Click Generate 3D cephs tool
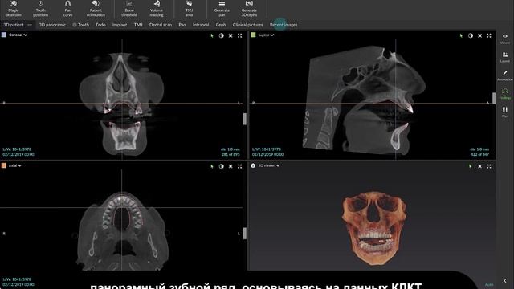Image resolution: width=514 pixels, height=289 pixels. coord(249,9)
